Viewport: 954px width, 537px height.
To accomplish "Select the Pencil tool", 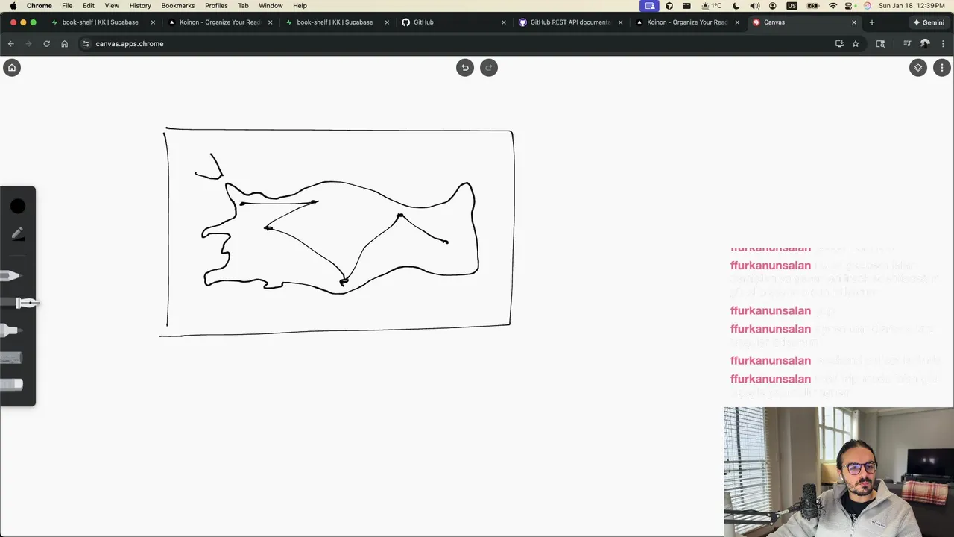I will (10, 276).
